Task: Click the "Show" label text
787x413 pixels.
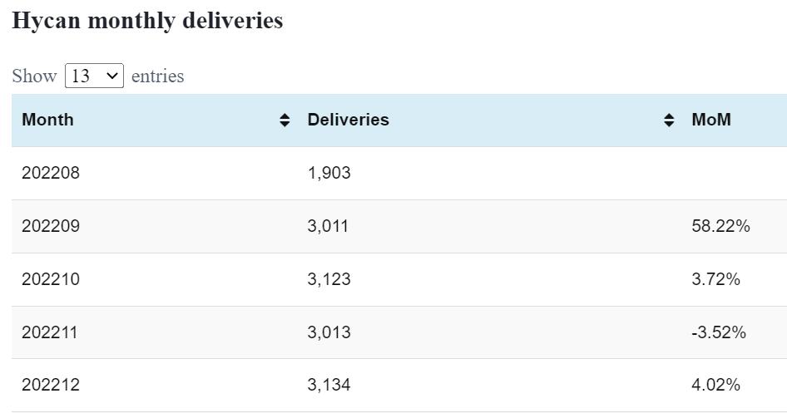Action: click(x=34, y=76)
